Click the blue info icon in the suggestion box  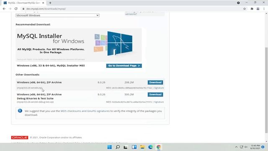click(20, 111)
